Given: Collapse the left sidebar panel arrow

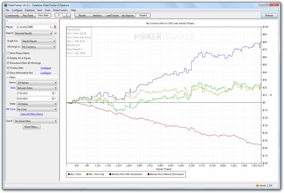Looking at the screenshot, I should tap(7, 21).
